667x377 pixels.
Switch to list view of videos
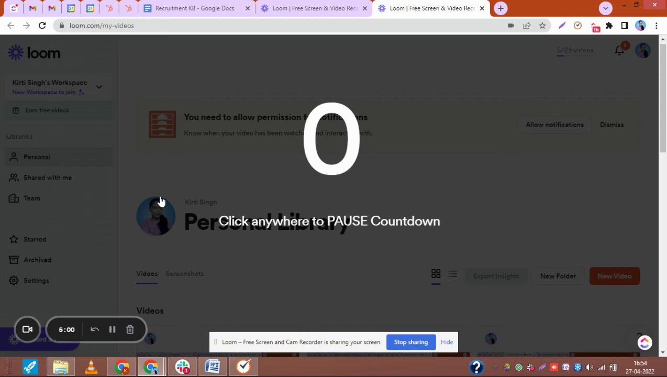[453, 274]
